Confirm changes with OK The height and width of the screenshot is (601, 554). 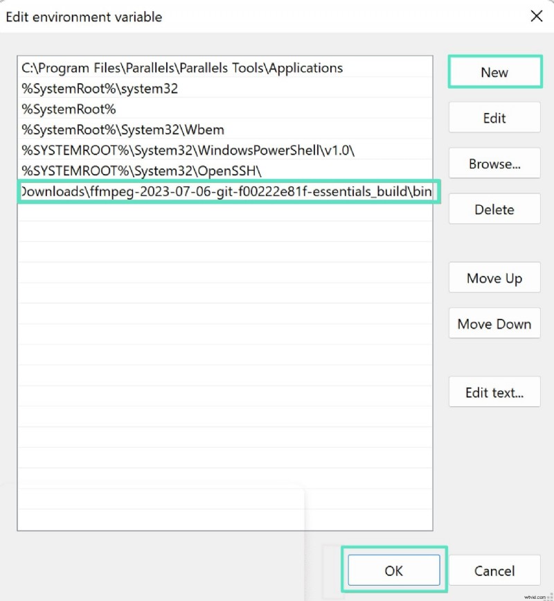tap(393, 570)
